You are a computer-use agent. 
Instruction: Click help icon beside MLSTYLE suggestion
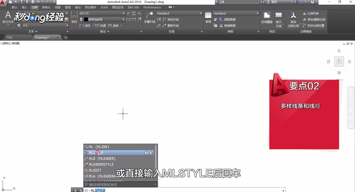(x=147, y=153)
